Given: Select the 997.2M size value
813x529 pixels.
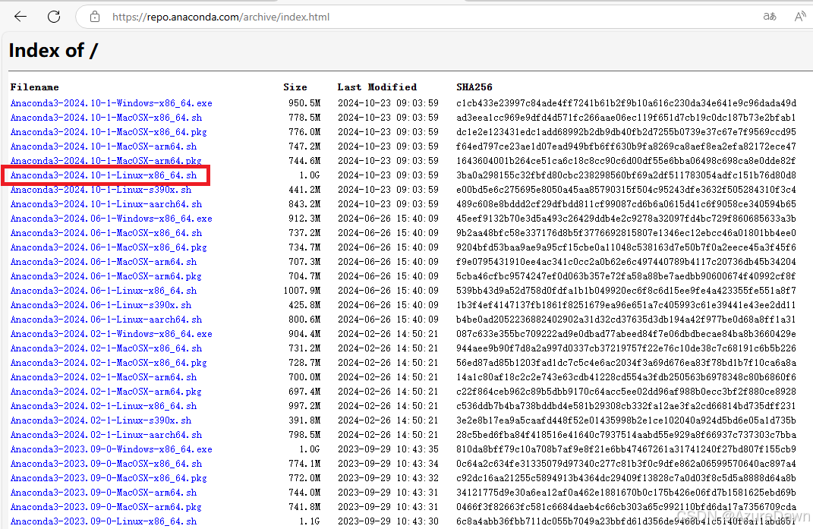Looking at the screenshot, I should (x=304, y=406).
